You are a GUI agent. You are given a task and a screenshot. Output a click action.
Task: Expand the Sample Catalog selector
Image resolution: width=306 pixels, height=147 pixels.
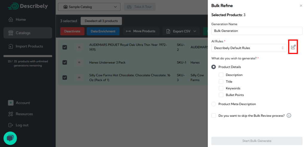coord(89,7)
